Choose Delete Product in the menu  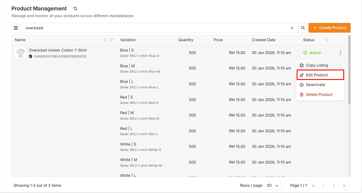pos(319,94)
